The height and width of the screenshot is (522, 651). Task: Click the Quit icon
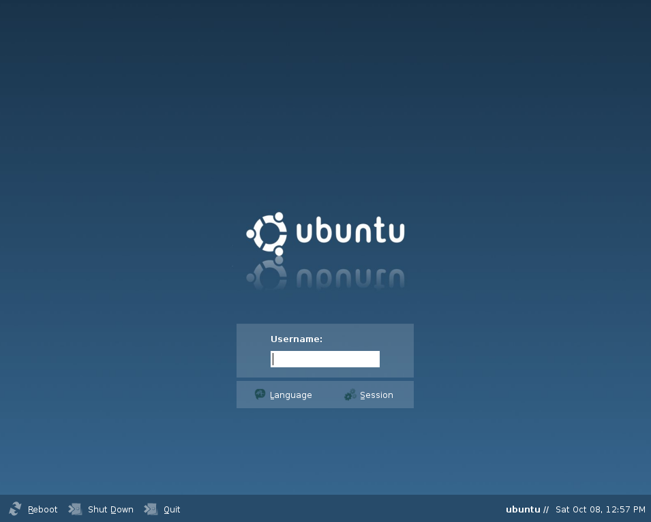(x=151, y=509)
